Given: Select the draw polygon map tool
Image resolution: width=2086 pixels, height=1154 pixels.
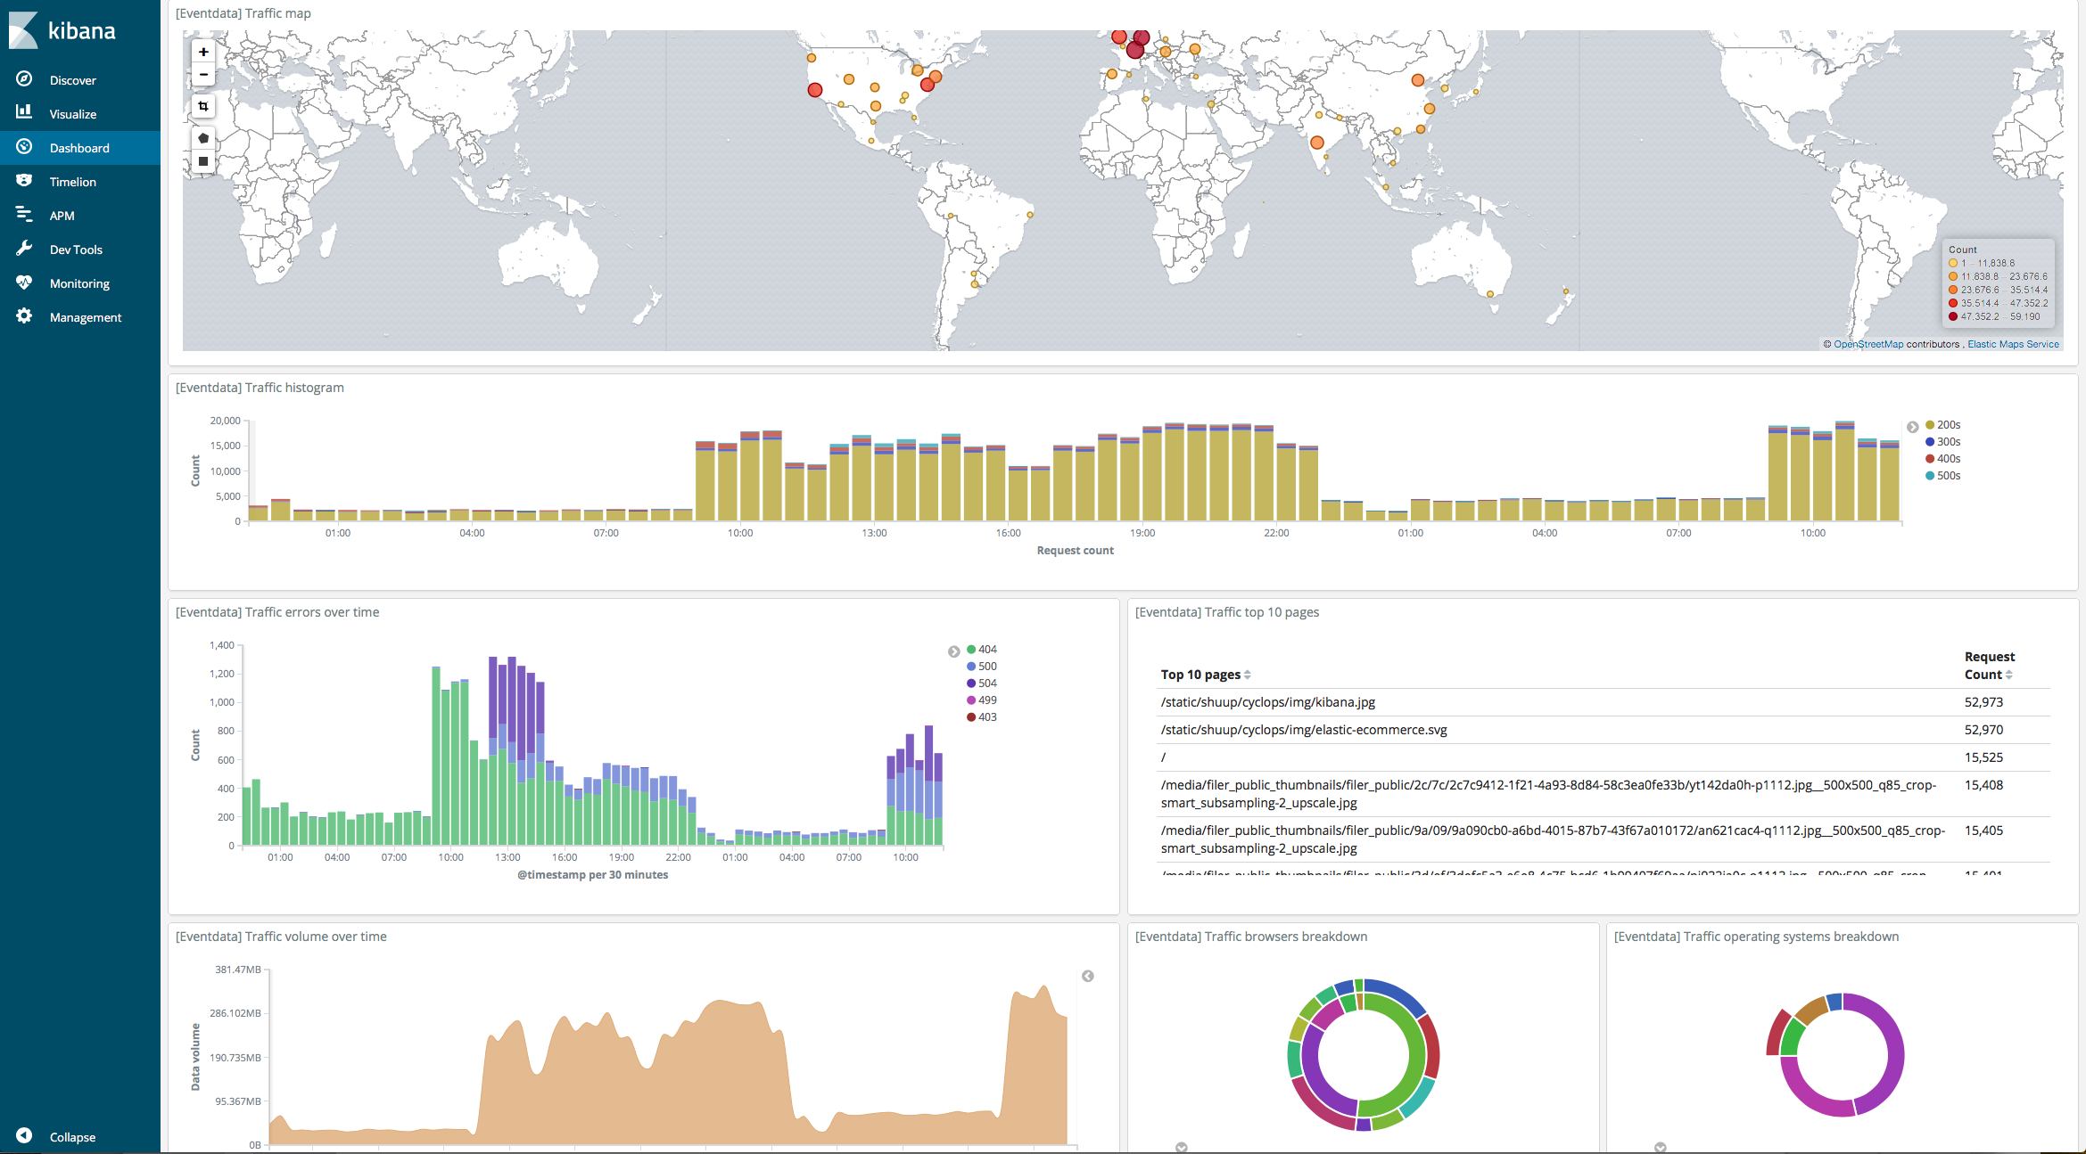Looking at the screenshot, I should [x=203, y=138].
